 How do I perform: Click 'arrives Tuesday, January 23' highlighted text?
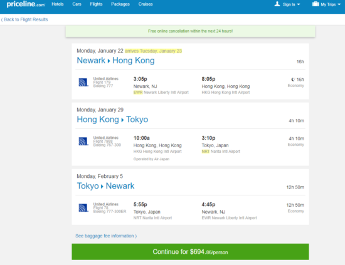click(153, 51)
